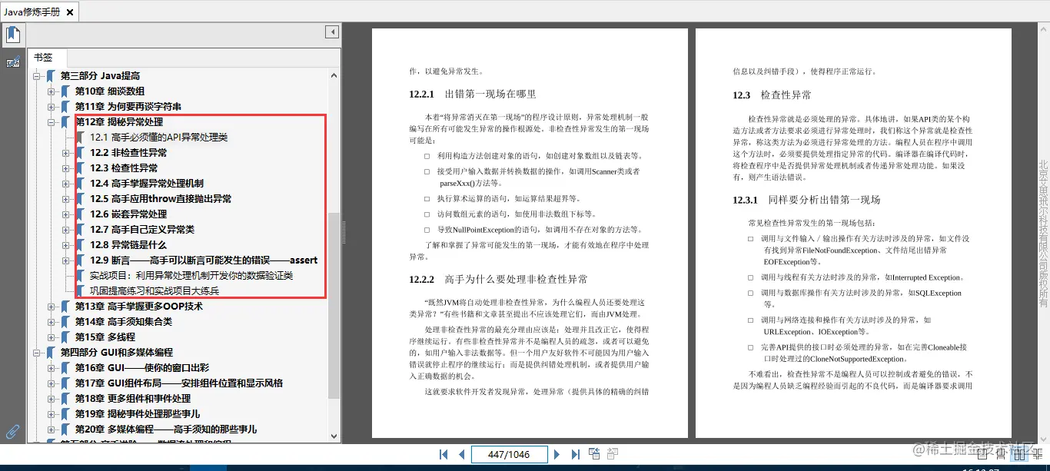Toggle the continuous facing pages layout mode
This screenshot has width=1050, height=471.
(1038, 453)
